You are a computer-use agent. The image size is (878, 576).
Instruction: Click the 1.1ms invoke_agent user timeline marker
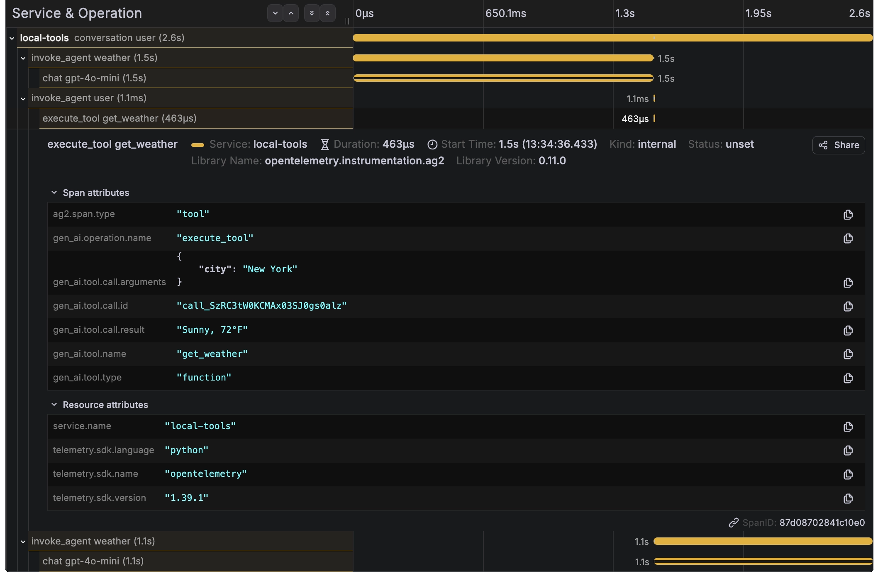tap(654, 98)
